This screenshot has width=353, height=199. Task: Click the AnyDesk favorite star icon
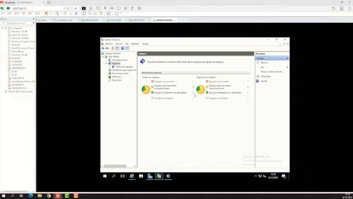(76, 9)
